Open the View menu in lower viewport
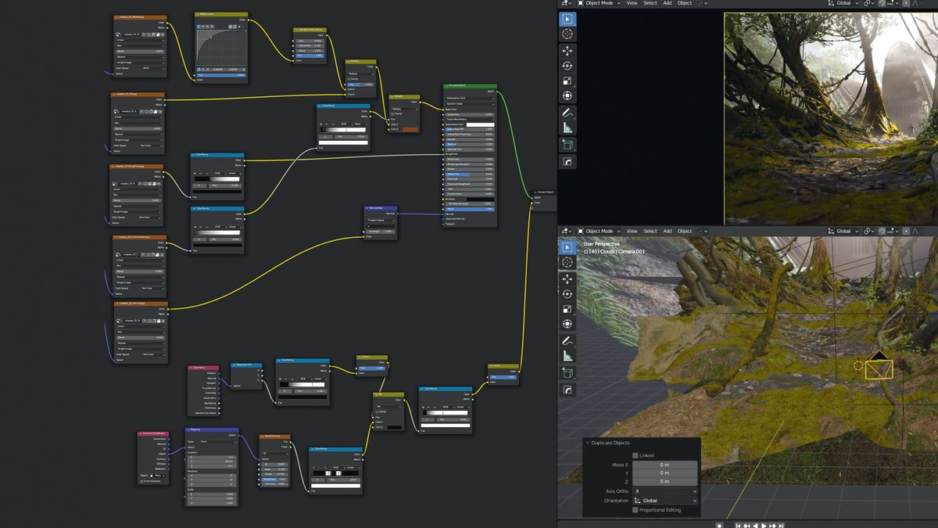938x528 pixels. pyautogui.click(x=631, y=232)
